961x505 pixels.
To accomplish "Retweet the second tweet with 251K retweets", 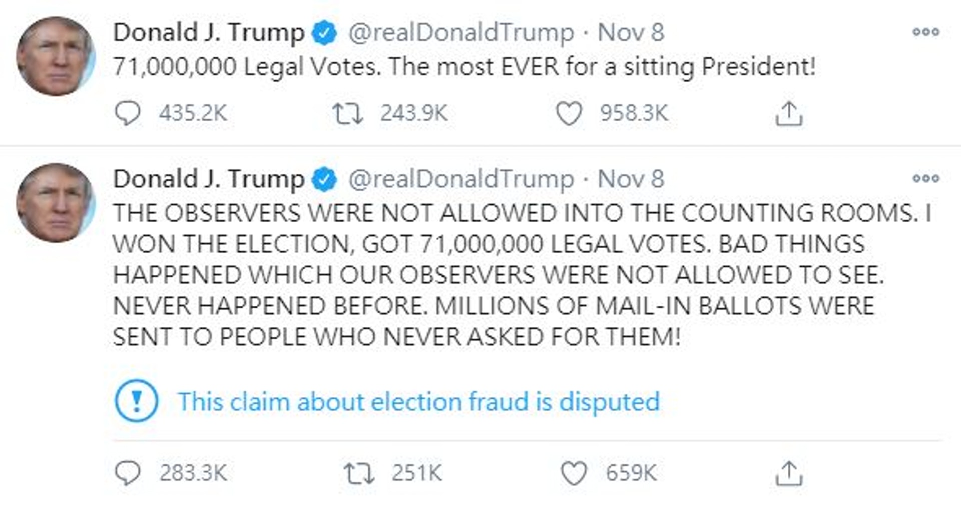I will point(359,473).
